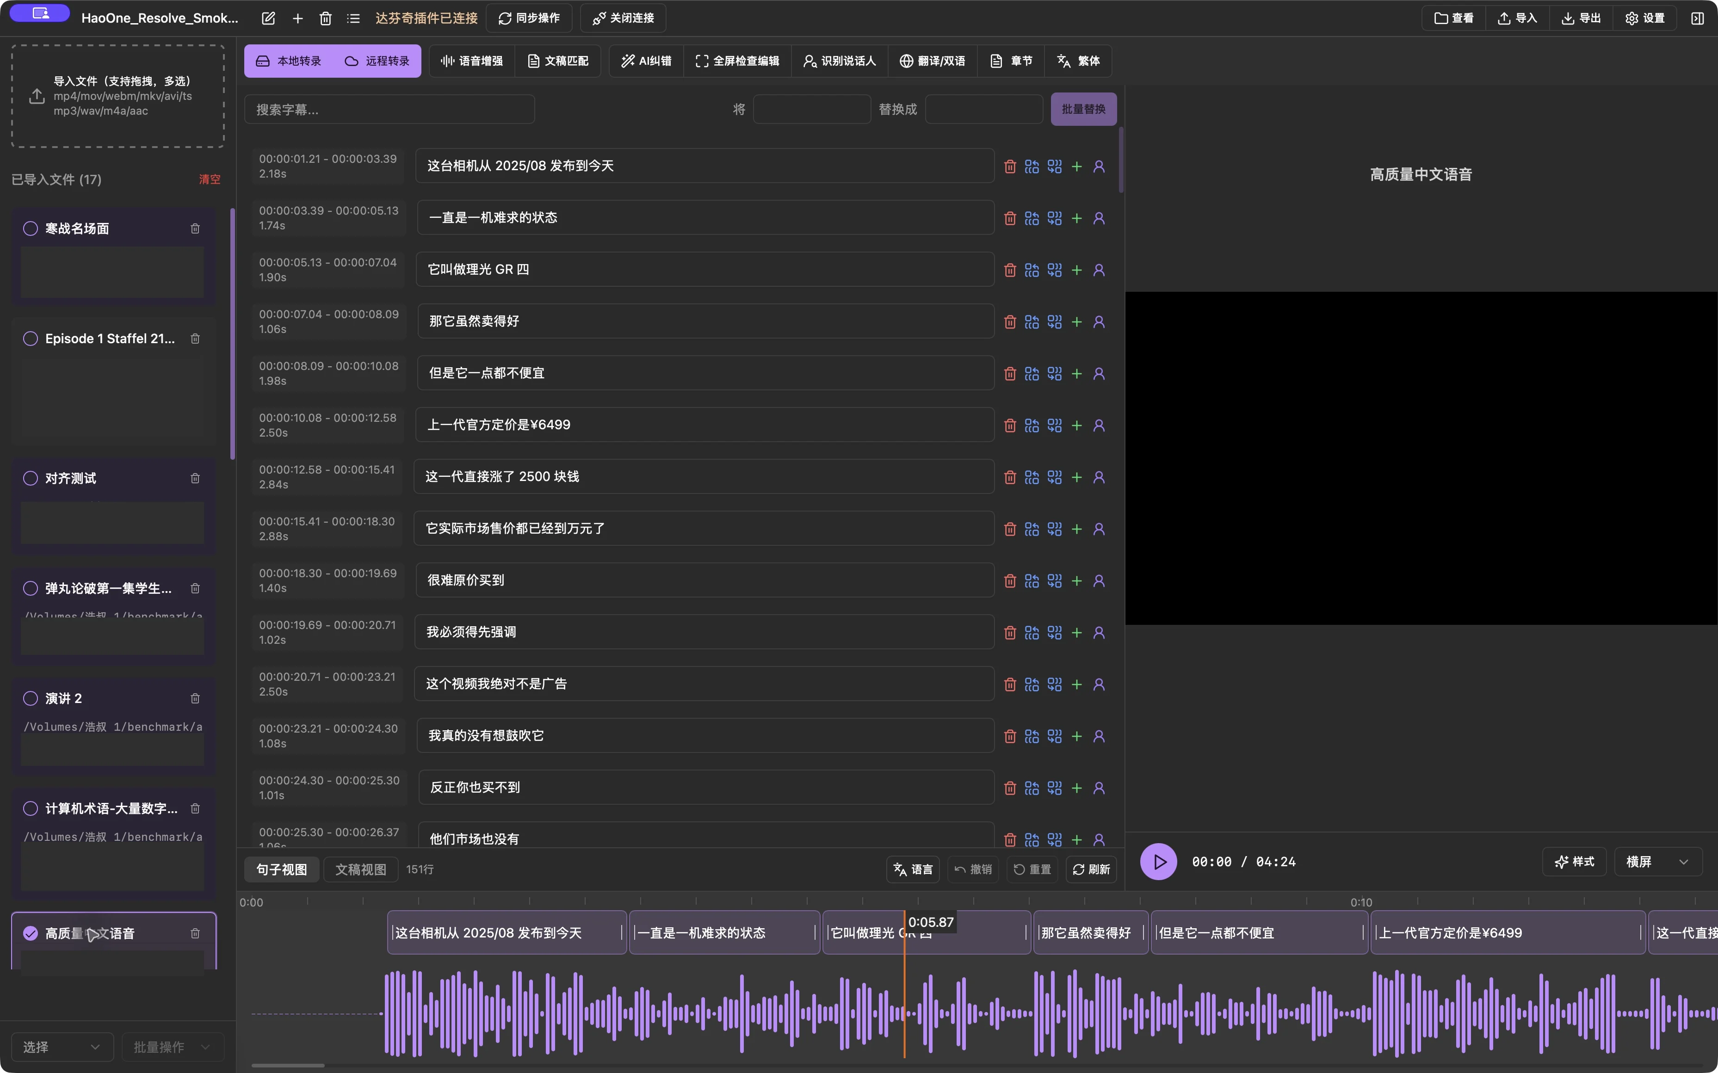Delete subtitle row 上一代官方定价是¥6499
This screenshot has height=1073, width=1718.
[1010, 425]
